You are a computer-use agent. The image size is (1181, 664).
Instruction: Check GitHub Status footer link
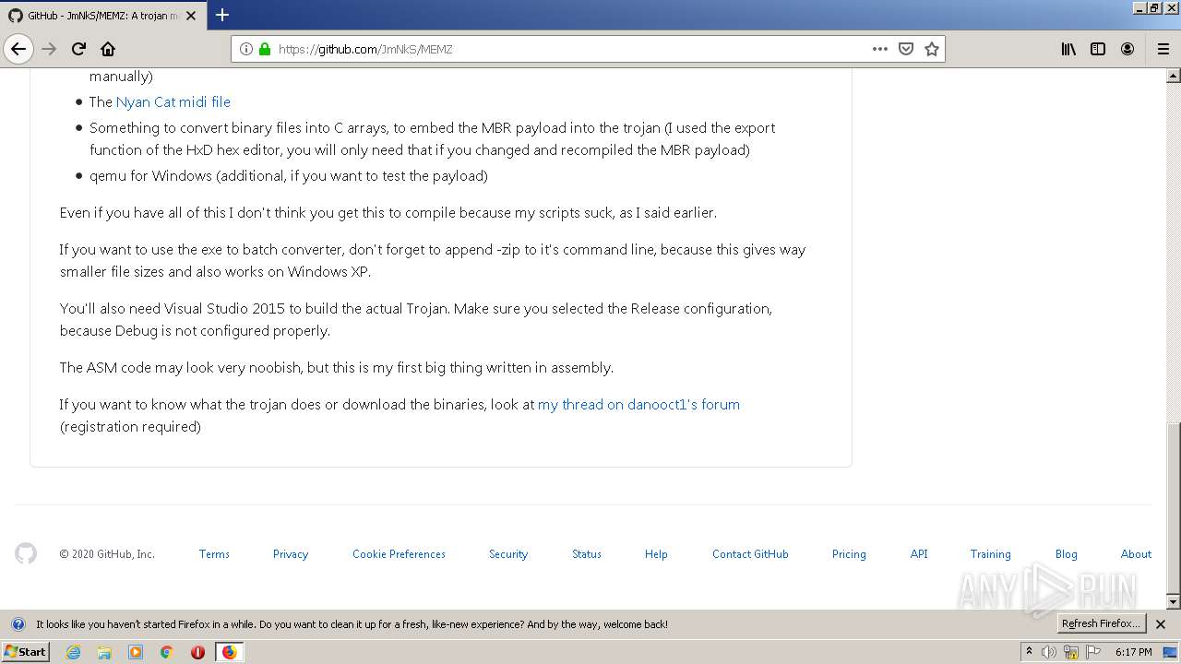587,553
